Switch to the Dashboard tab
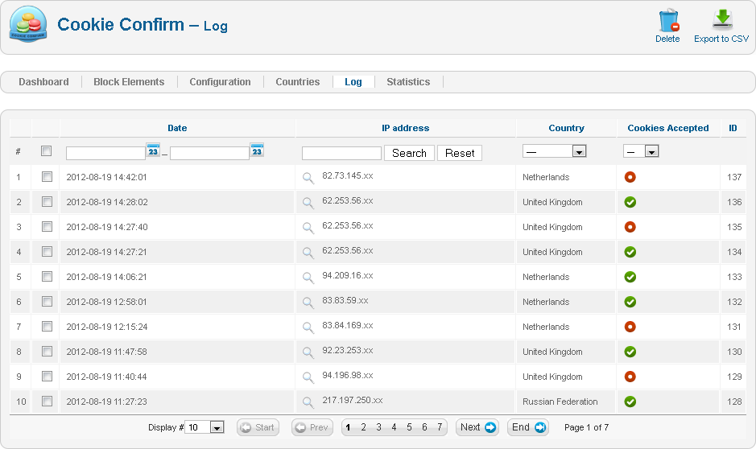The height and width of the screenshot is (449, 756). point(43,82)
